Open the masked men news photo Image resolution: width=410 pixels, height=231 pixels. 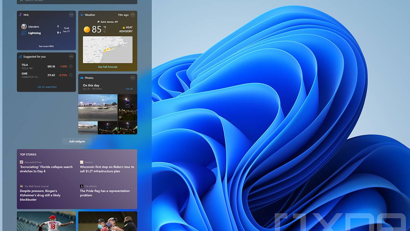(108, 221)
